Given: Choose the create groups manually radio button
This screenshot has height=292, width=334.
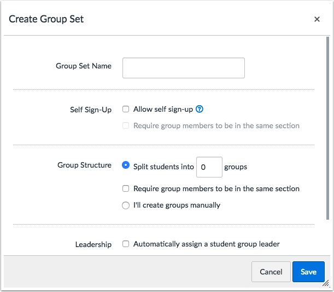Looking at the screenshot, I should click(126, 205).
